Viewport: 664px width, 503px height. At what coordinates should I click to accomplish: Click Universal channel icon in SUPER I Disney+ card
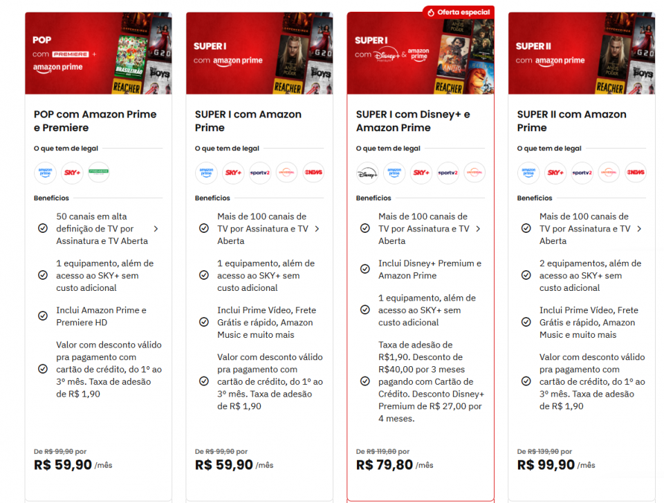click(474, 173)
